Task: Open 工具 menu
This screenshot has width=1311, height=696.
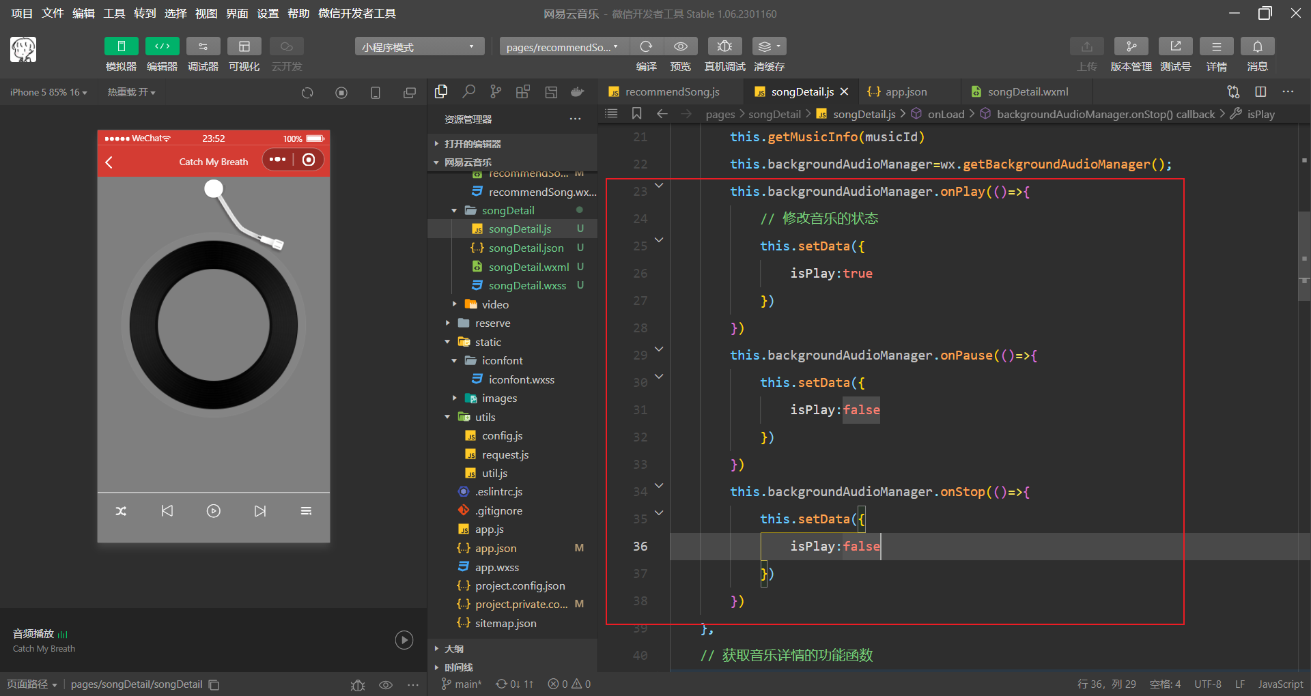Action: [x=114, y=13]
